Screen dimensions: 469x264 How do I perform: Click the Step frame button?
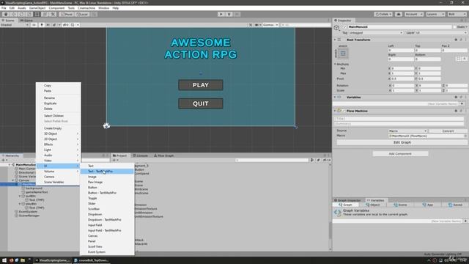tap(237, 14)
